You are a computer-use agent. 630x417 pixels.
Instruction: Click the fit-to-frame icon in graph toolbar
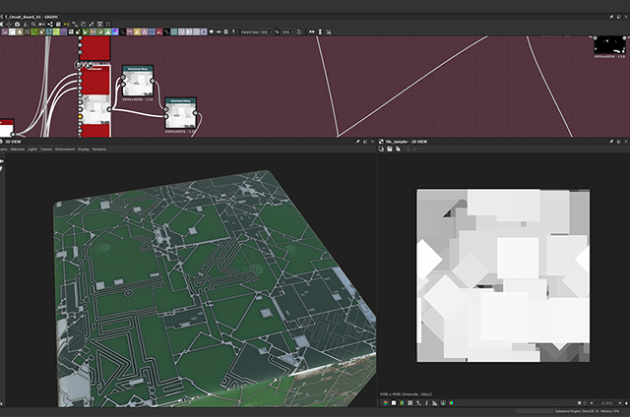coord(108,24)
